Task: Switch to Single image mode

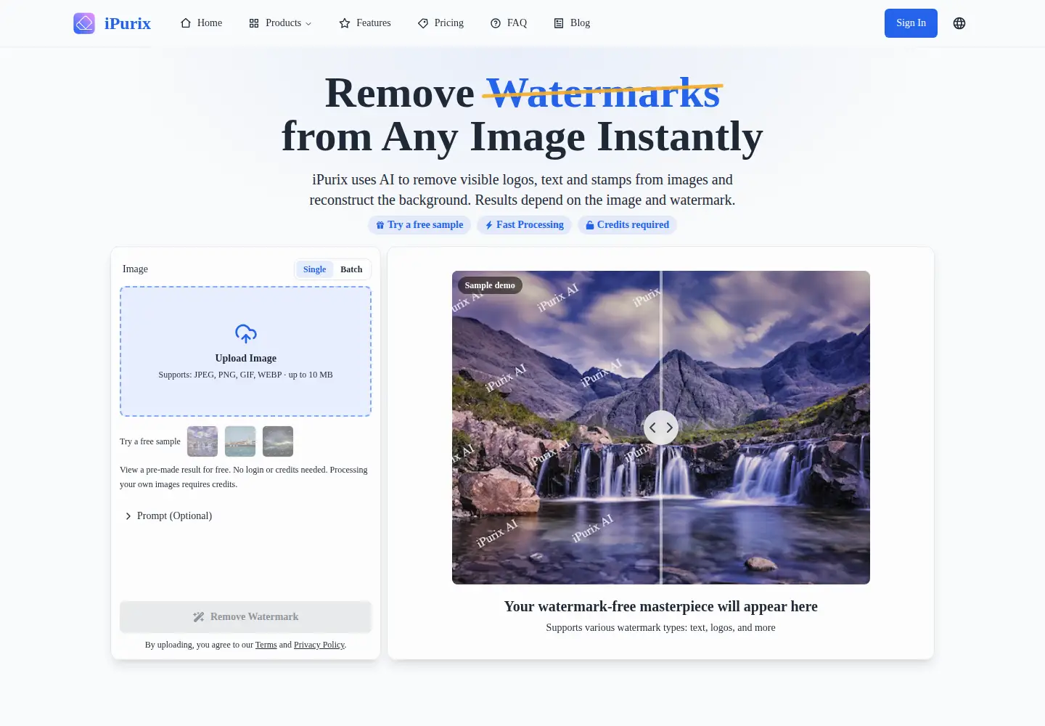Action: click(x=314, y=269)
